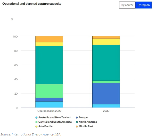Click Asia Pacific segment in 2030 bar
This screenshot has width=155, height=137.
tap(106, 42)
